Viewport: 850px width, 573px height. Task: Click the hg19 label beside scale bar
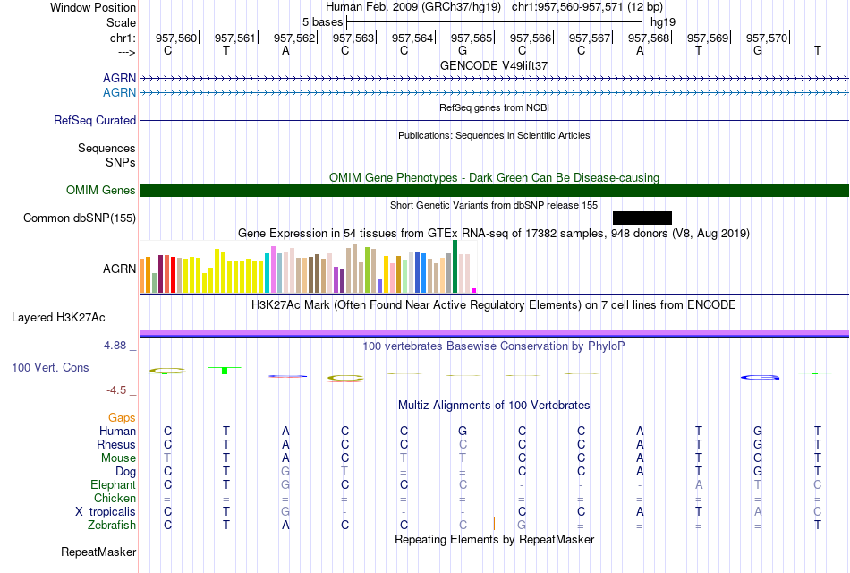[x=663, y=22]
